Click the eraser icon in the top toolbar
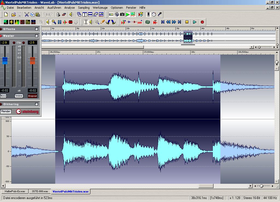This screenshot has height=202, width=280. pos(64,14)
